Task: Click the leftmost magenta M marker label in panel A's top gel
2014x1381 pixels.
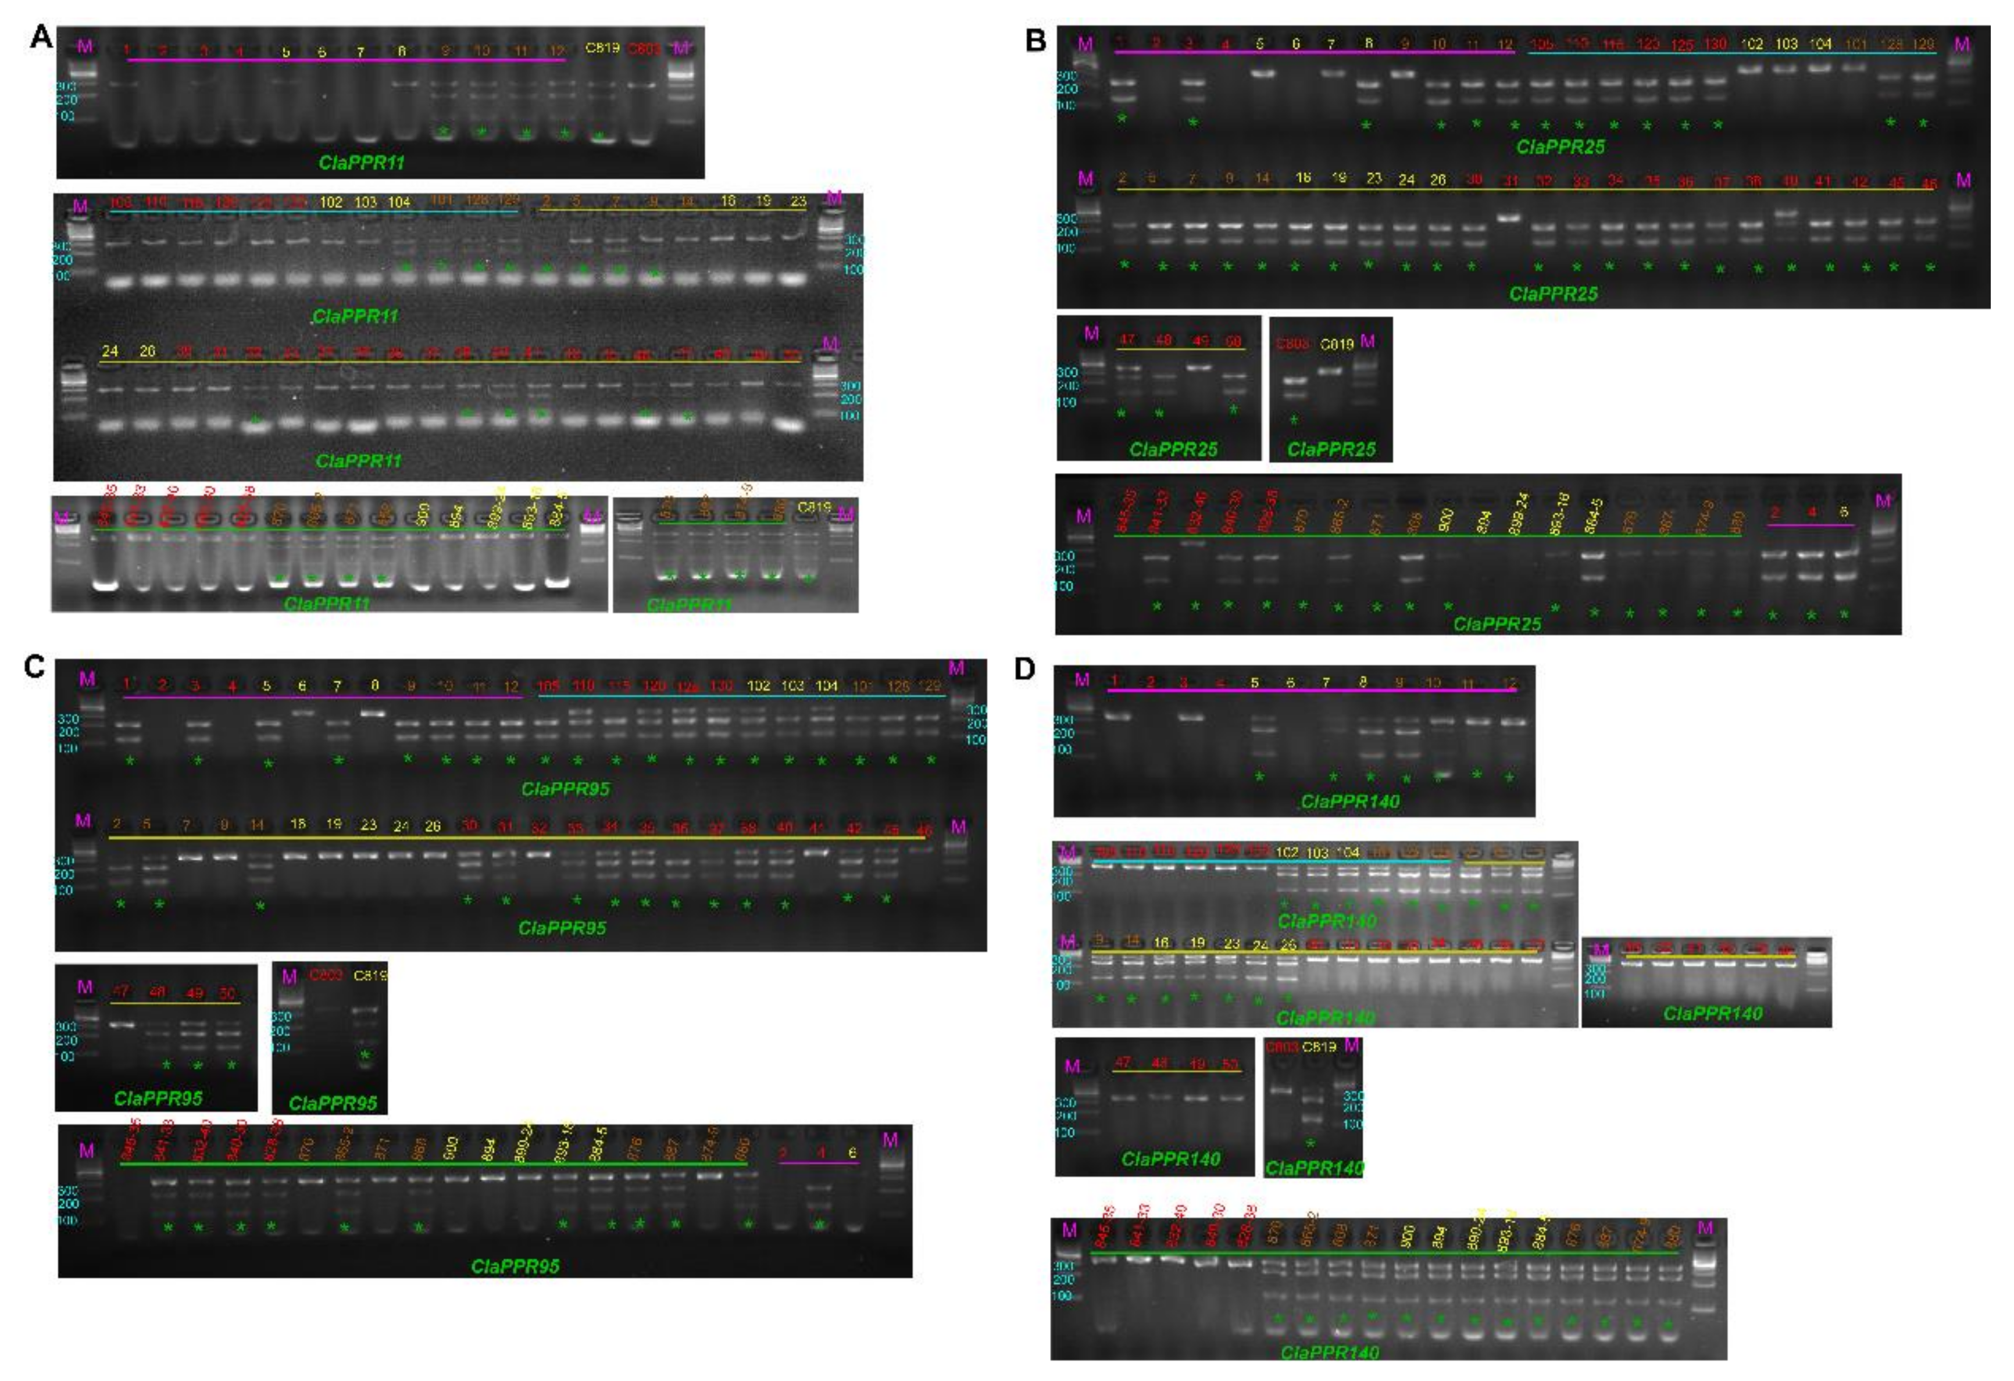Action: (84, 46)
